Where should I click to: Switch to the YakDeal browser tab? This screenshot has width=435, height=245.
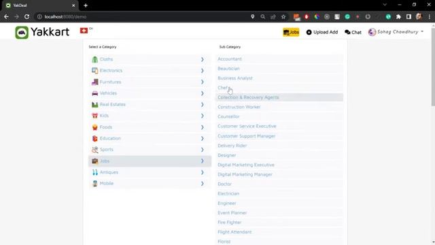click(x=41, y=5)
